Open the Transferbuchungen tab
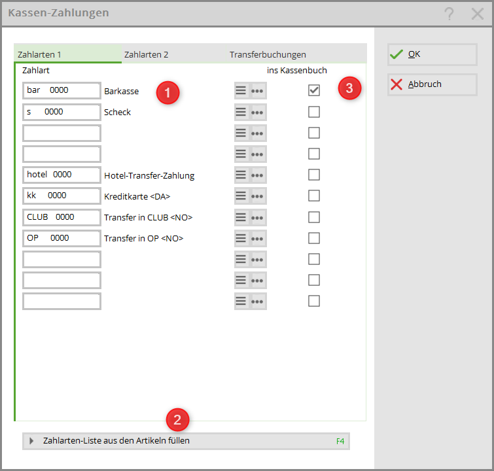The width and height of the screenshot is (494, 471). (268, 54)
